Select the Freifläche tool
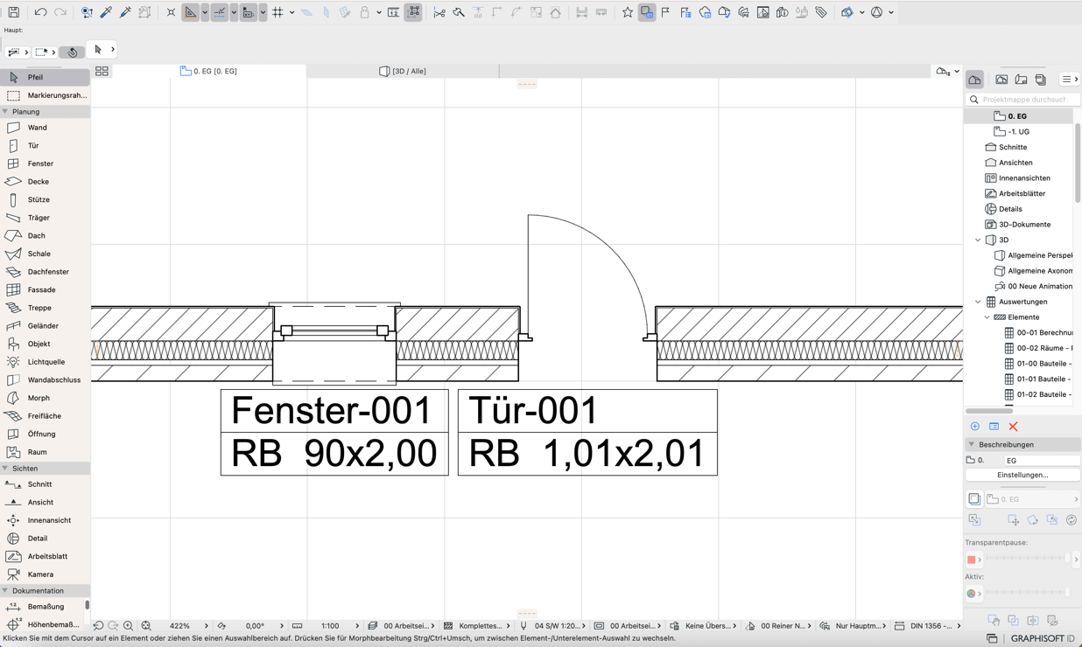1082x647 pixels. point(45,416)
